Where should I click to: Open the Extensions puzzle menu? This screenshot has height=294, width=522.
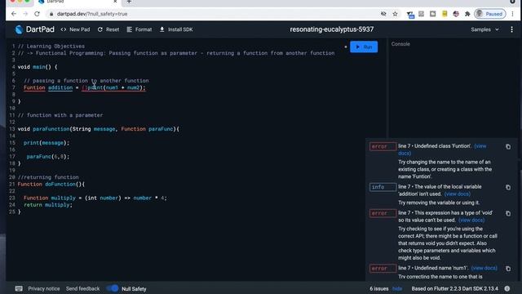click(467, 14)
